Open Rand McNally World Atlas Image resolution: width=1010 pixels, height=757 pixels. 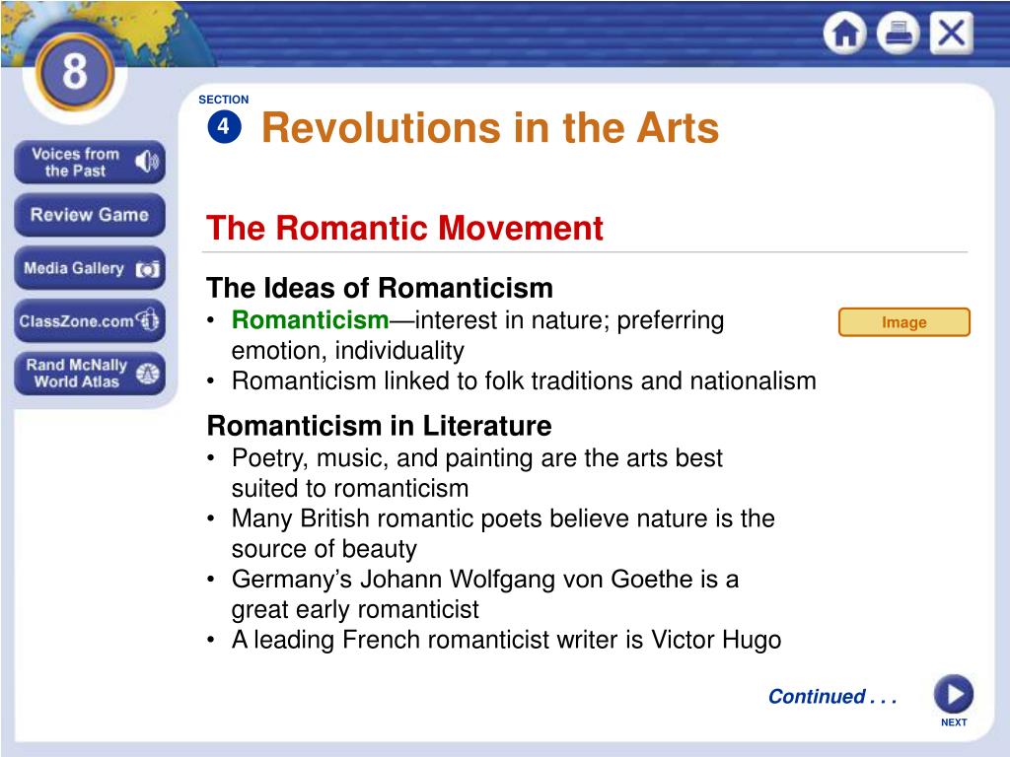pyautogui.click(x=90, y=374)
